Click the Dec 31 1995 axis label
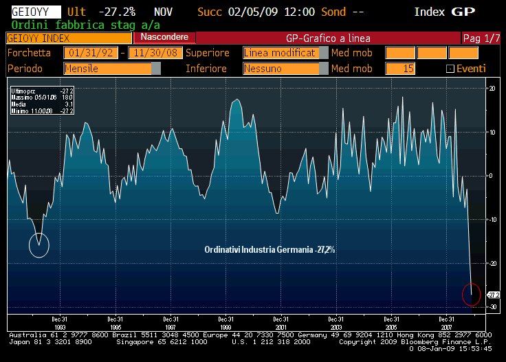 tap(115, 323)
